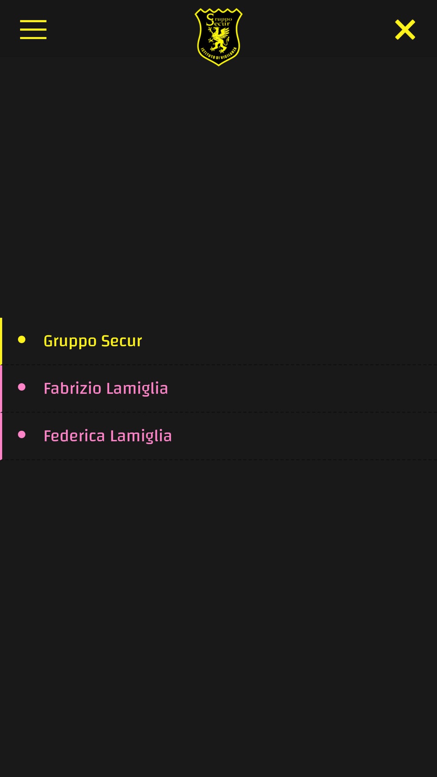Viewport: 437px width, 777px height.
Task: Click the yellow accent bar of Gruppo Secur
Action: pyautogui.click(x=1, y=341)
